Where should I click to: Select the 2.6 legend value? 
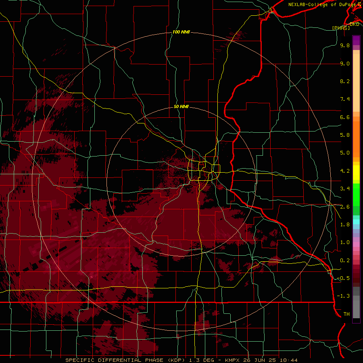coord(345,207)
